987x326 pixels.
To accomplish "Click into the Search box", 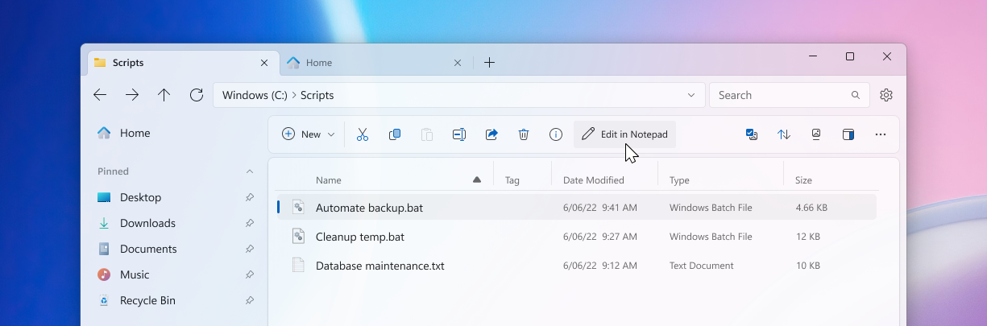I will pos(778,95).
